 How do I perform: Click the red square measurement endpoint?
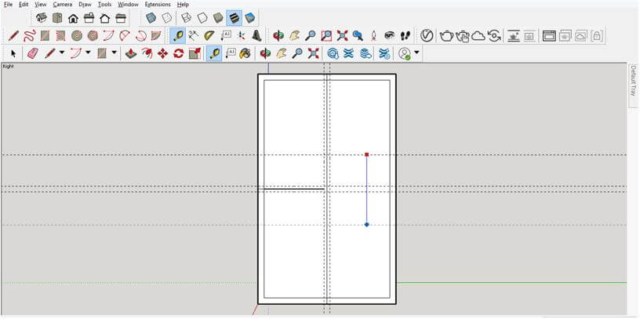click(x=366, y=154)
